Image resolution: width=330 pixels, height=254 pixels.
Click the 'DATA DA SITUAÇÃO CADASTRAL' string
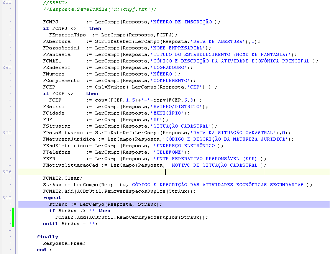pyautogui.click(x=233, y=133)
